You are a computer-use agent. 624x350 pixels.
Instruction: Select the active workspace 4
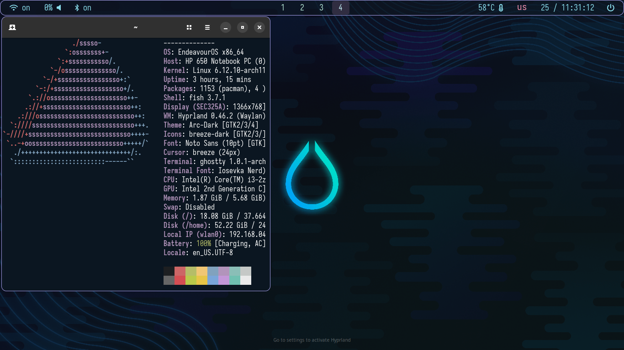click(x=340, y=8)
